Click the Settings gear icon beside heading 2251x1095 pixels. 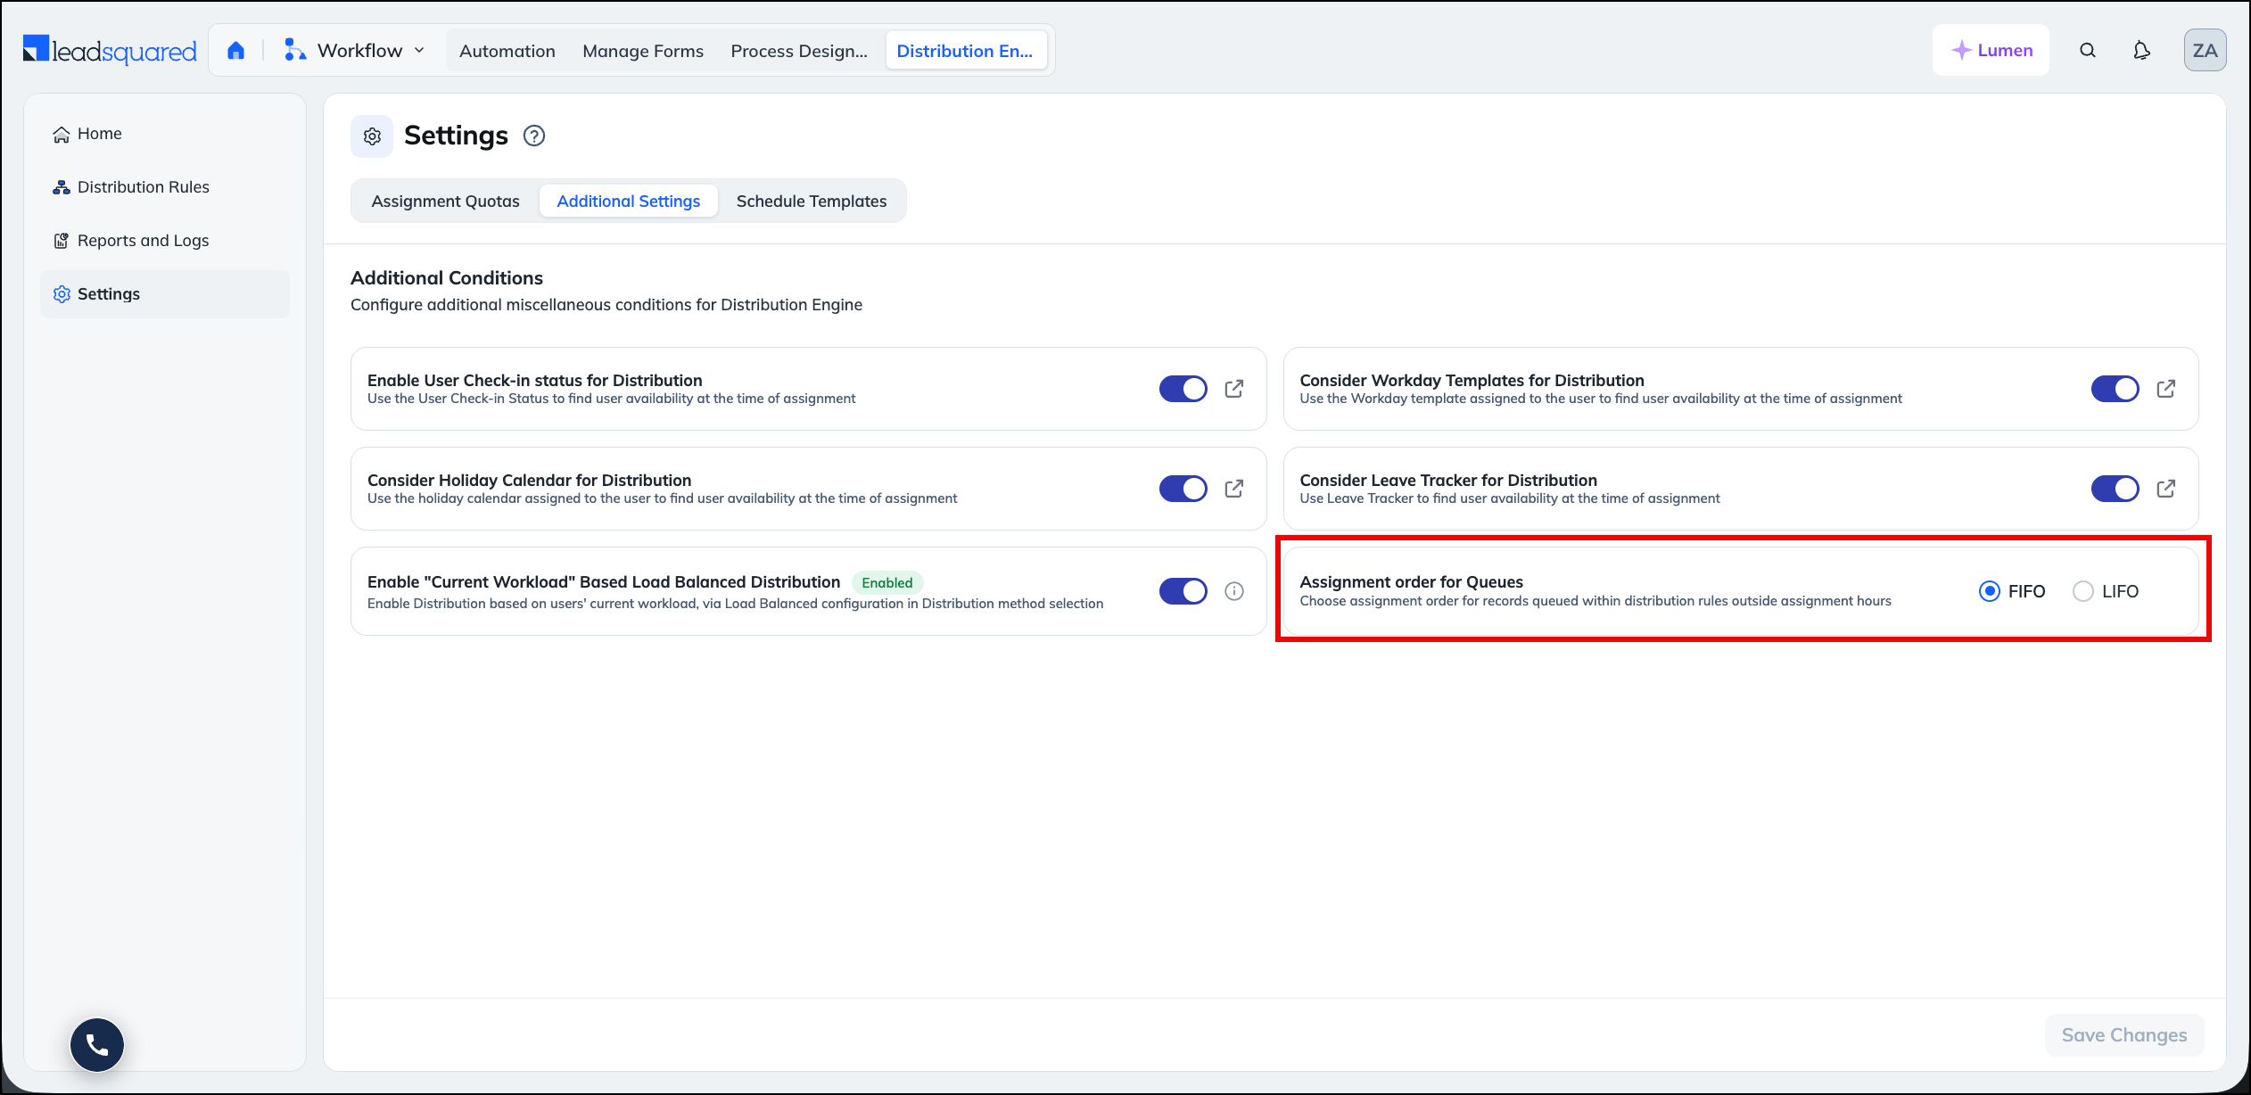pyautogui.click(x=372, y=136)
